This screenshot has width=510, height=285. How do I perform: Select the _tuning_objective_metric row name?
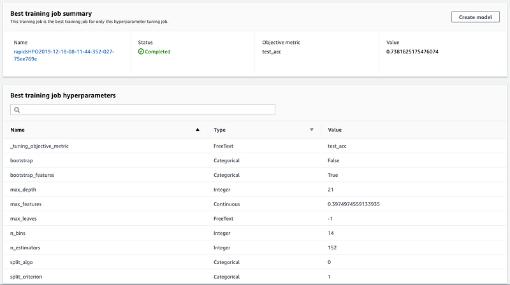(40, 146)
